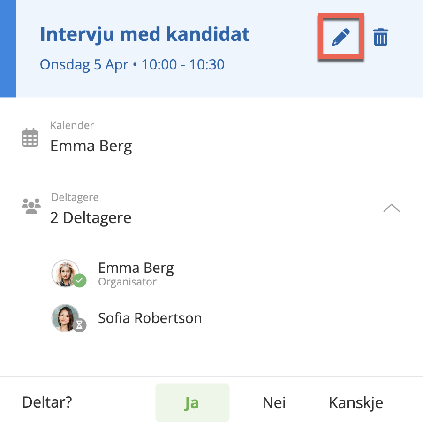Click the "2 Deltagere" header text
This screenshot has height=432, width=423.
[91, 218]
